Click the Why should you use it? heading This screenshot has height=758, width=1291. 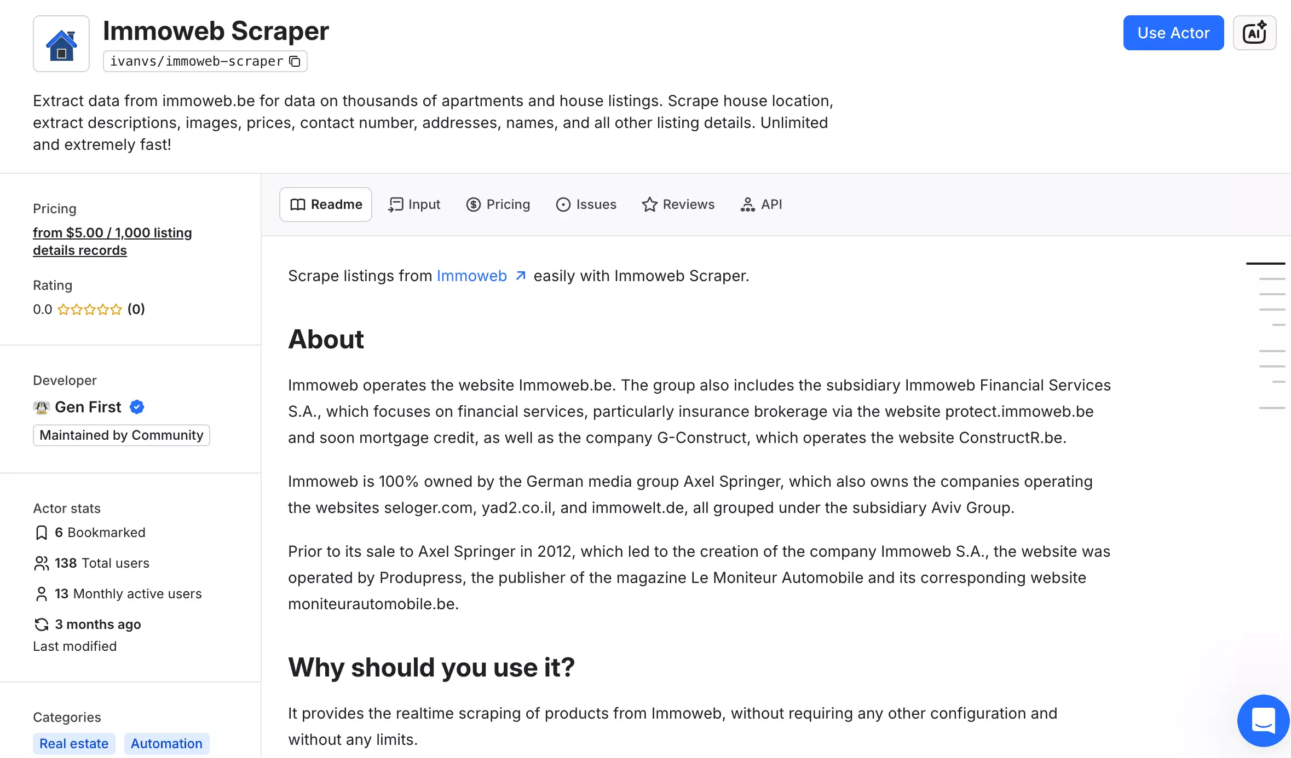click(431, 667)
